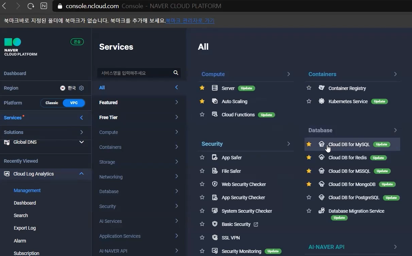Open Alarm under Cloud Log Analytics
Screen dimensions: 412x256
tap(20, 241)
